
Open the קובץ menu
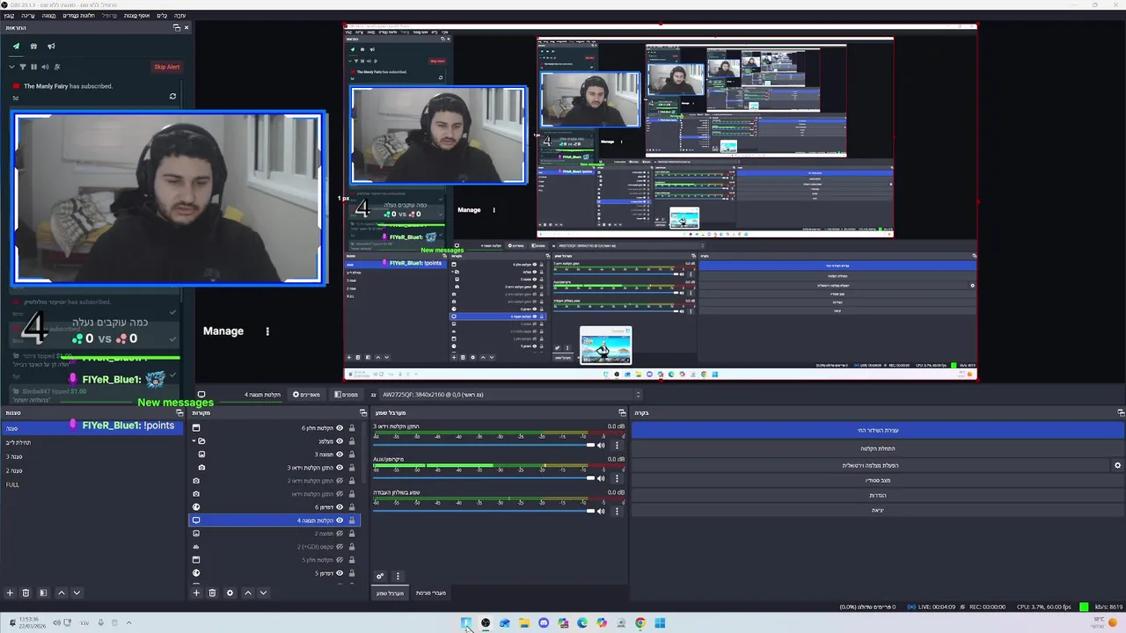tap(9, 16)
